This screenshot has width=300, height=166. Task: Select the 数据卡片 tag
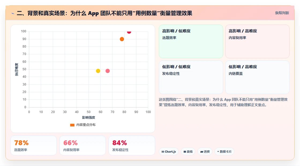click(224, 152)
